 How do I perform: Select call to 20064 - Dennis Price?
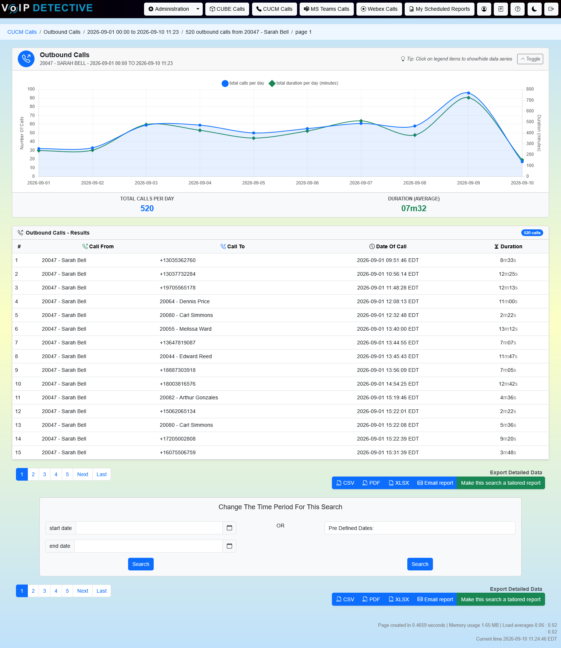pyautogui.click(x=185, y=301)
